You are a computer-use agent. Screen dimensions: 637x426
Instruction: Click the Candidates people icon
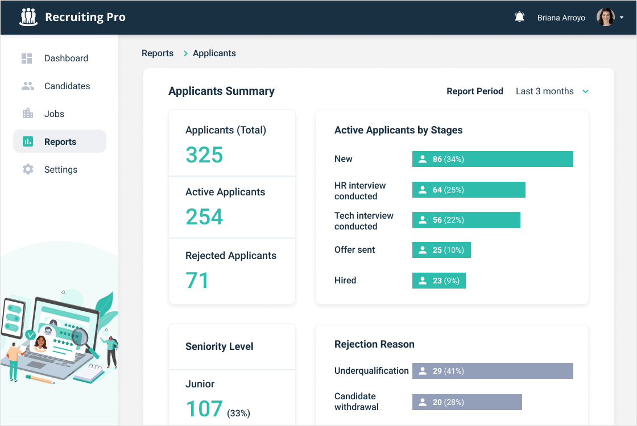coord(27,86)
